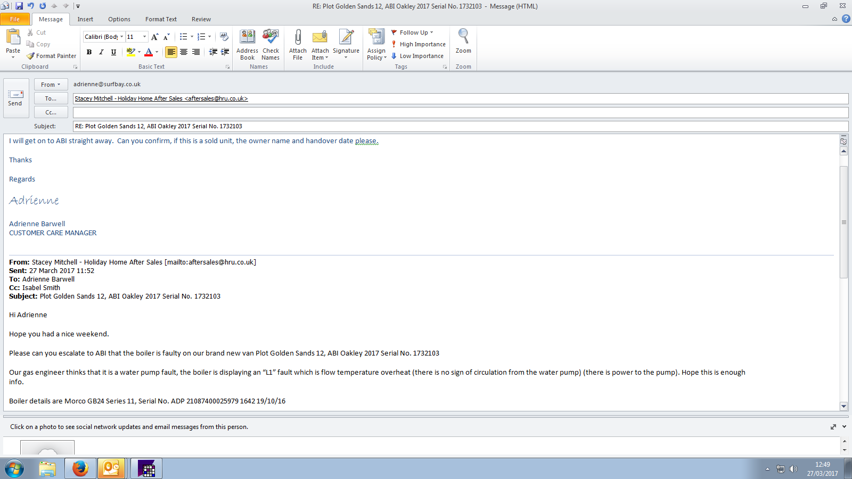Apply a bulleted list
This screenshot has width=852, height=479.
[183, 37]
